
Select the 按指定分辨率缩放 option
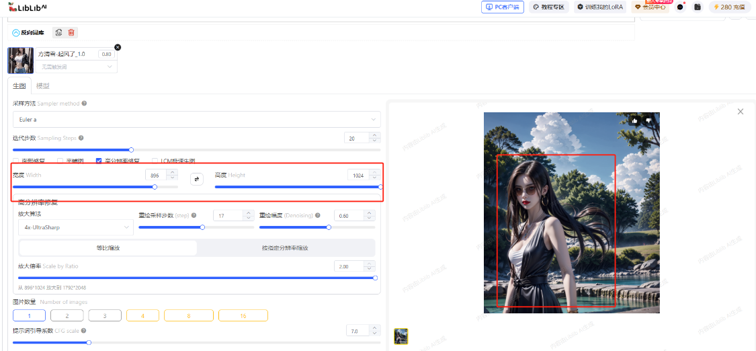click(x=285, y=247)
